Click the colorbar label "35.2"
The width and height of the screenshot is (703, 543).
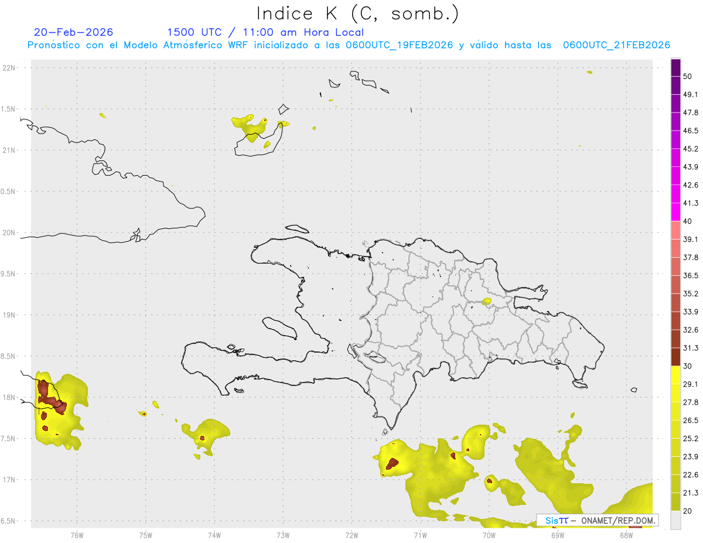[x=691, y=294]
